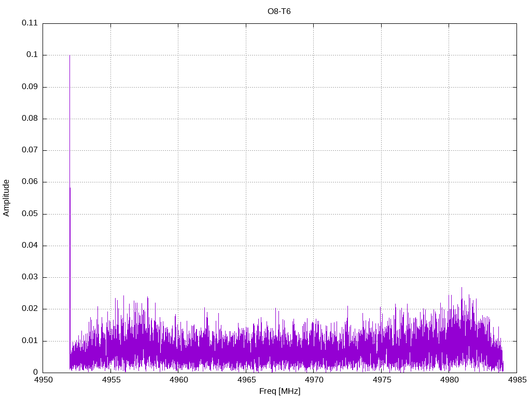Select the tip of the tall spike at 0.1
The height and width of the screenshot is (398, 531).
69,55
